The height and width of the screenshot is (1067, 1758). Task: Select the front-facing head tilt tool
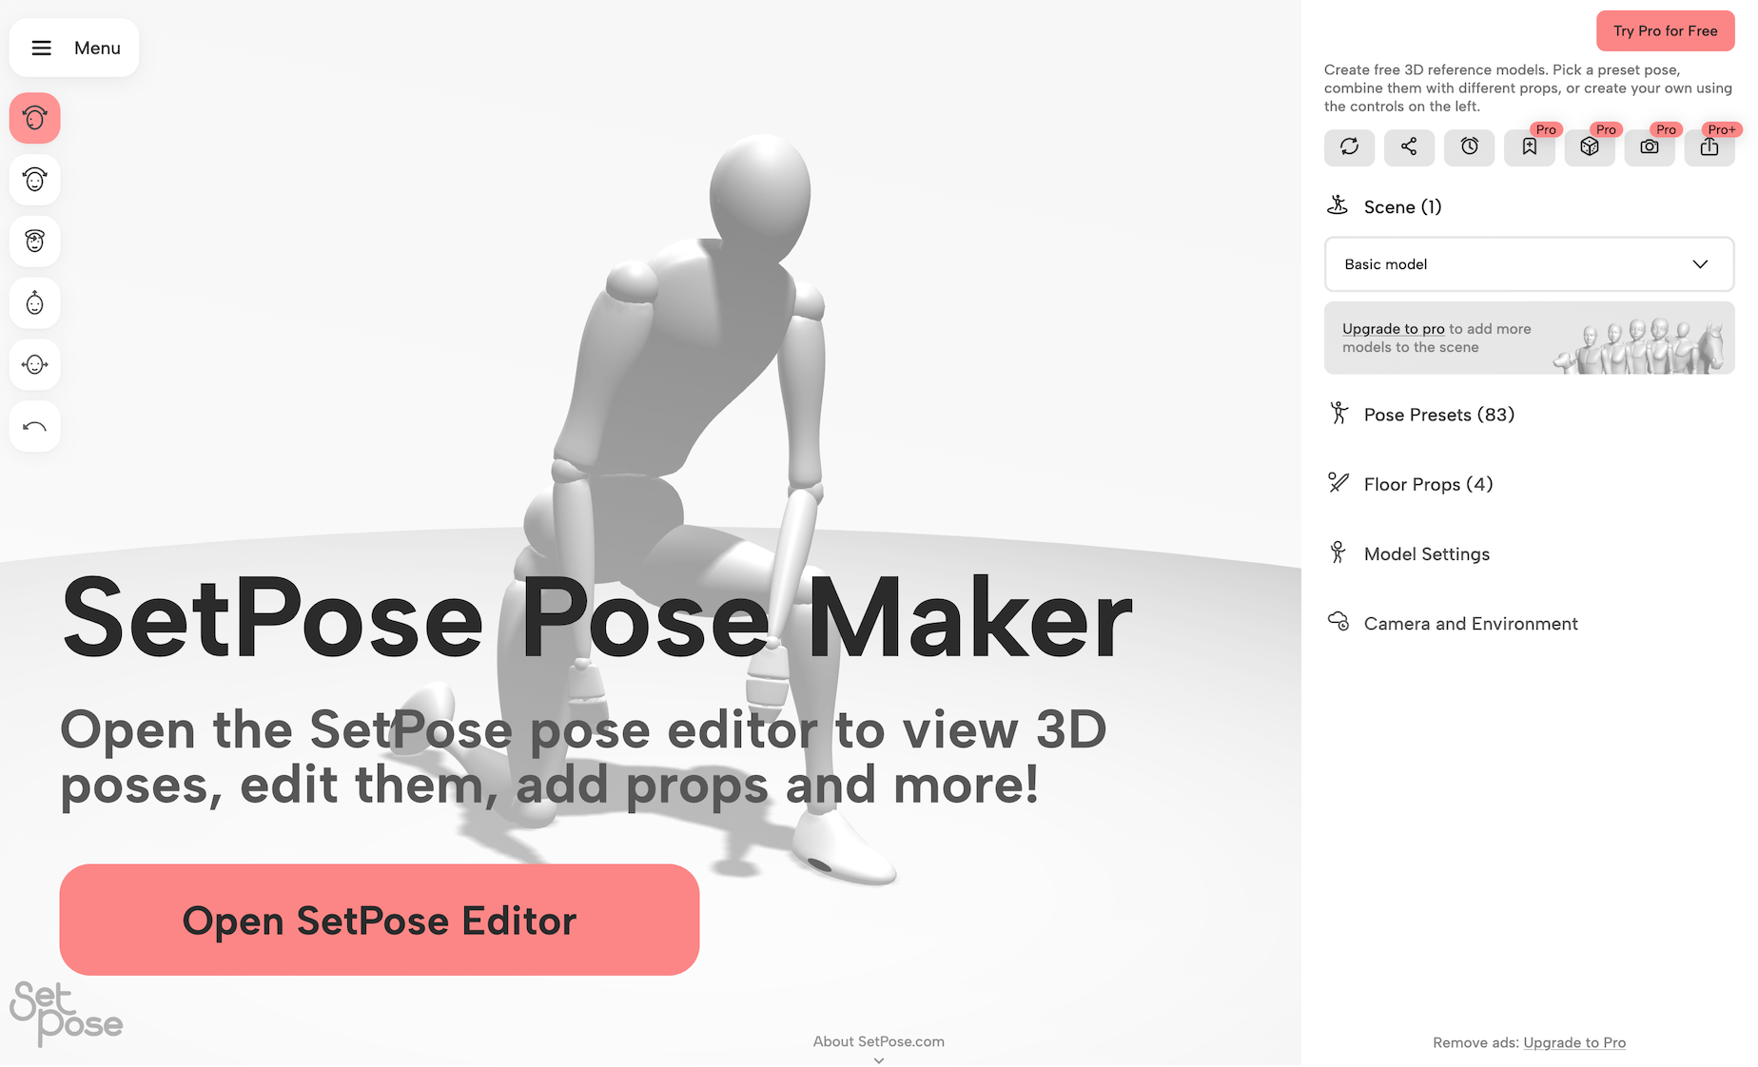click(35, 180)
